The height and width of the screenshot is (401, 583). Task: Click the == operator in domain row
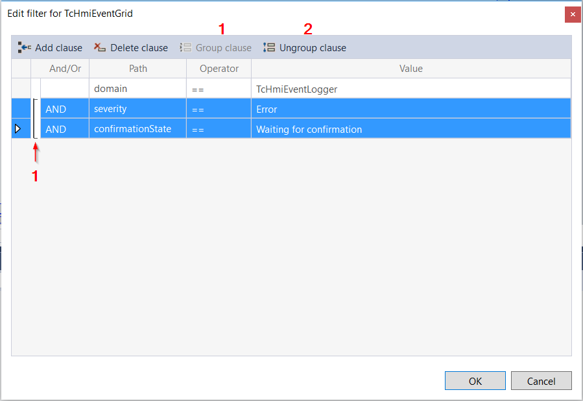(219, 89)
